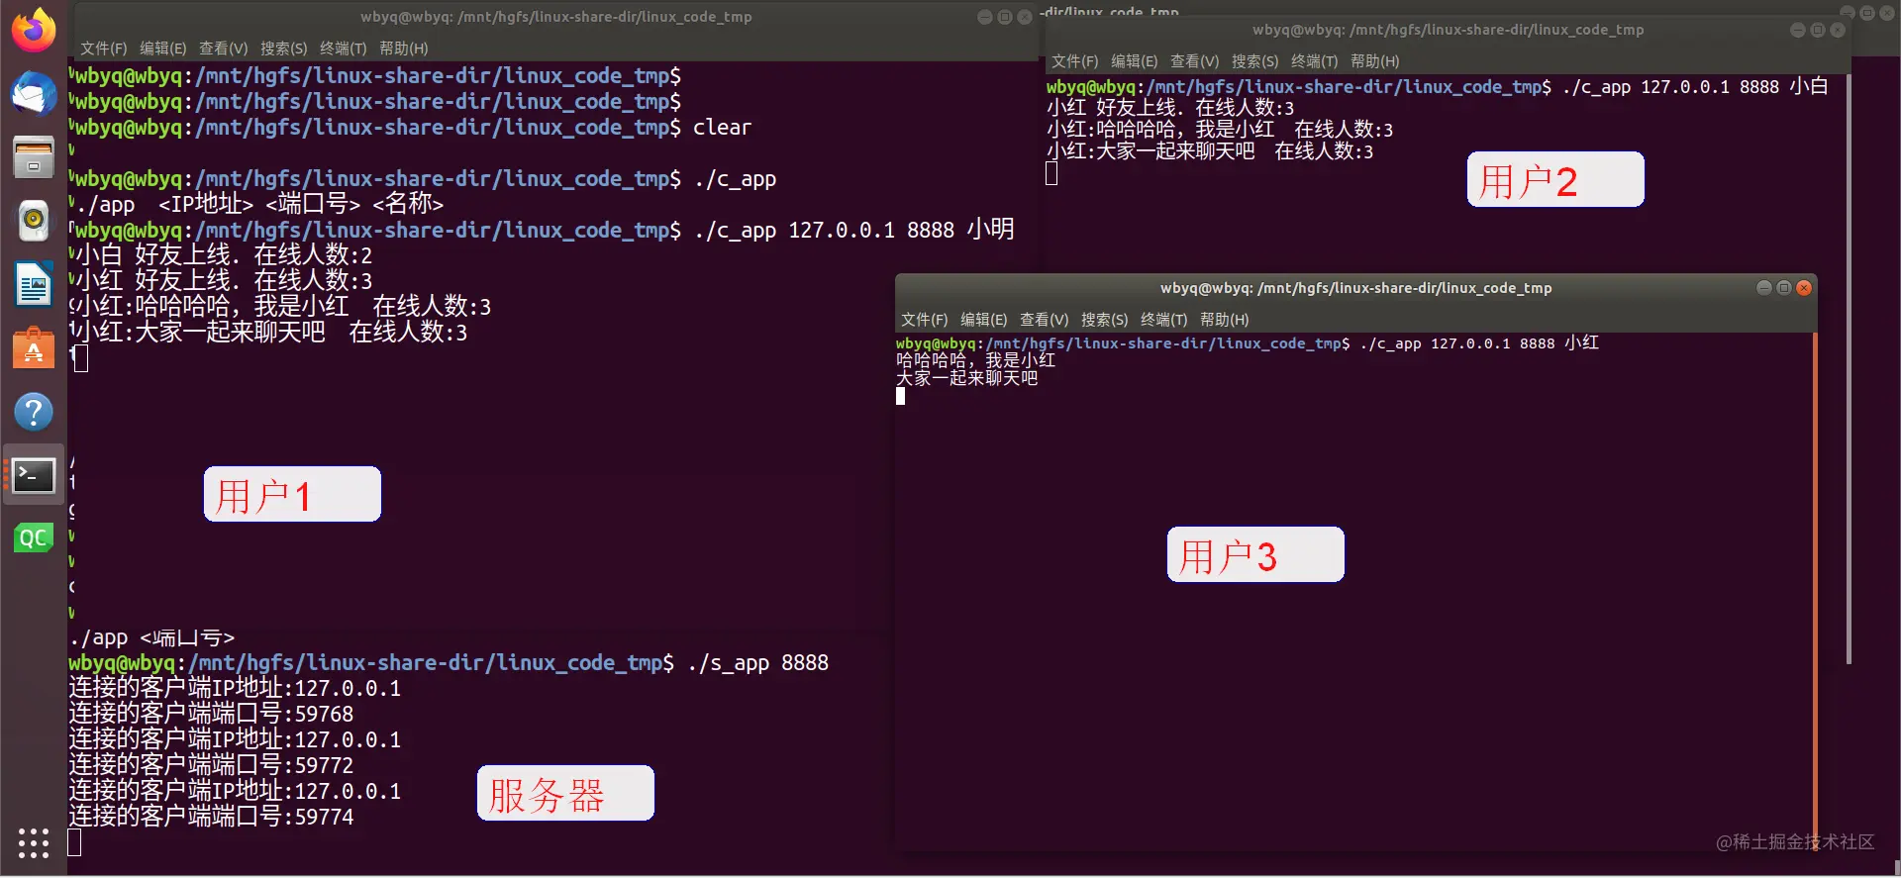Show all applications grid
The height and width of the screenshot is (878, 1901).
34,842
